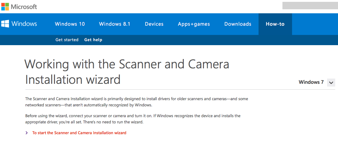
Task: Expand the version dropdown chevron button
Action: (331, 83)
